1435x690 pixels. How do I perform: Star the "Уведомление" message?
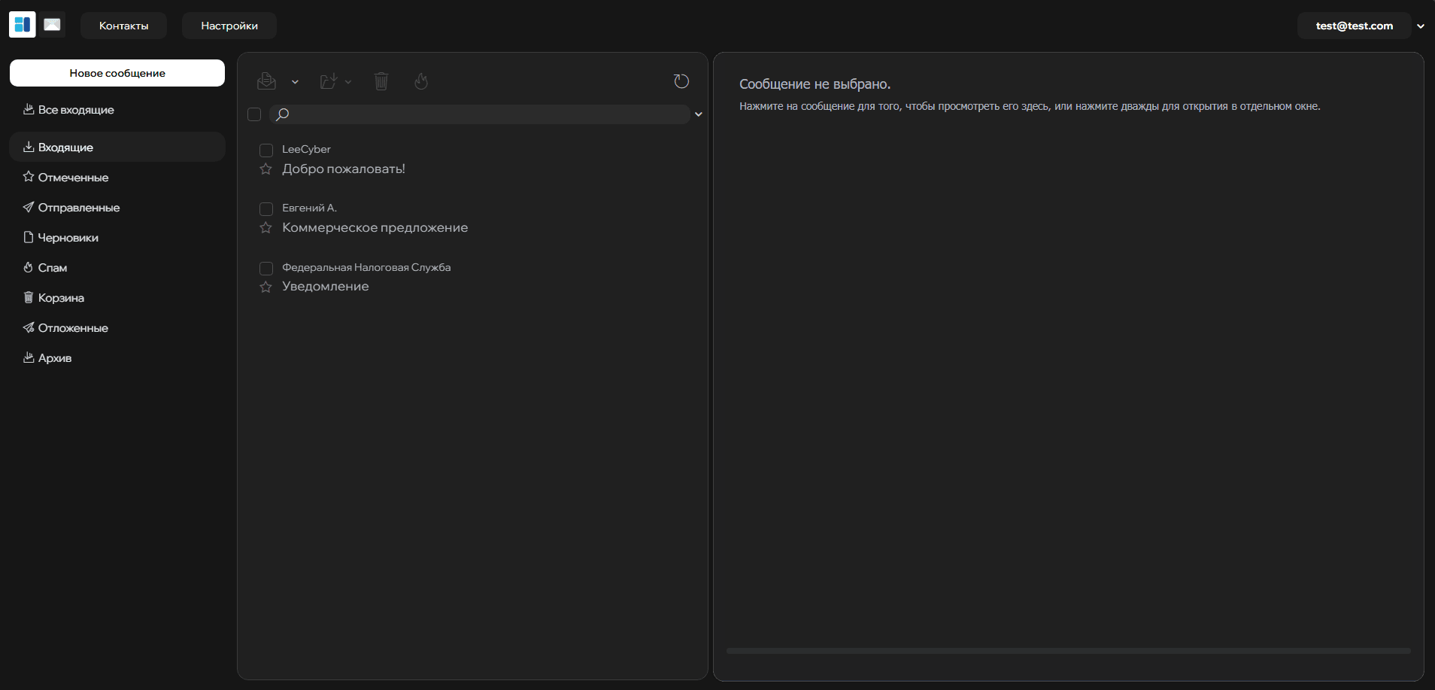pyautogui.click(x=265, y=287)
